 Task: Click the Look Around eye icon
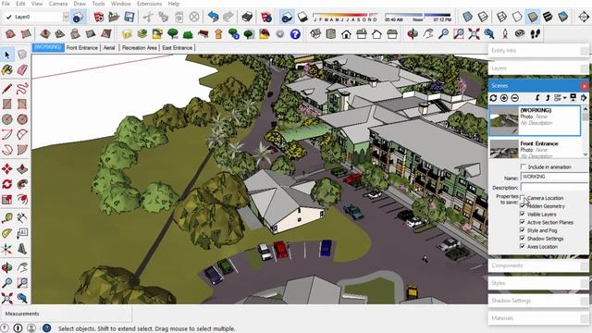pyautogui.click(x=520, y=34)
